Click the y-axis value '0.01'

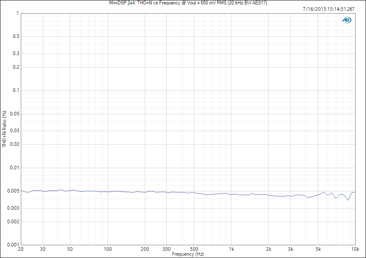pyautogui.click(x=15, y=168)
